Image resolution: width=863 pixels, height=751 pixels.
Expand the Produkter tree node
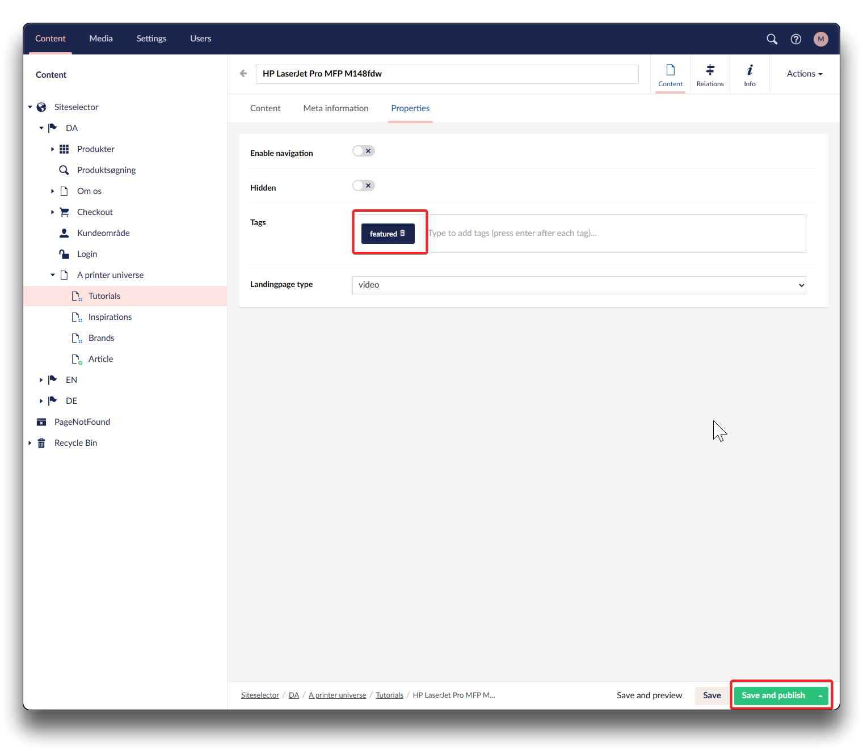tap(52, 149)
